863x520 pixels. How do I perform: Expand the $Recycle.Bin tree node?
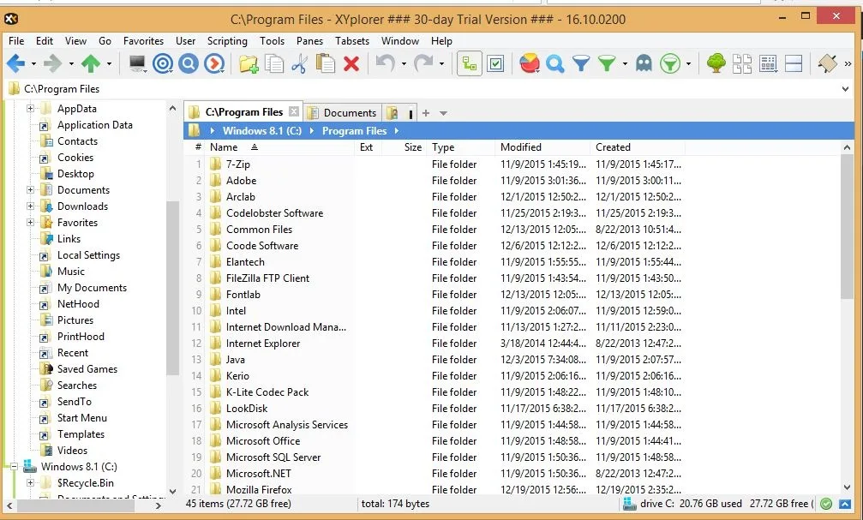[31, 483]
